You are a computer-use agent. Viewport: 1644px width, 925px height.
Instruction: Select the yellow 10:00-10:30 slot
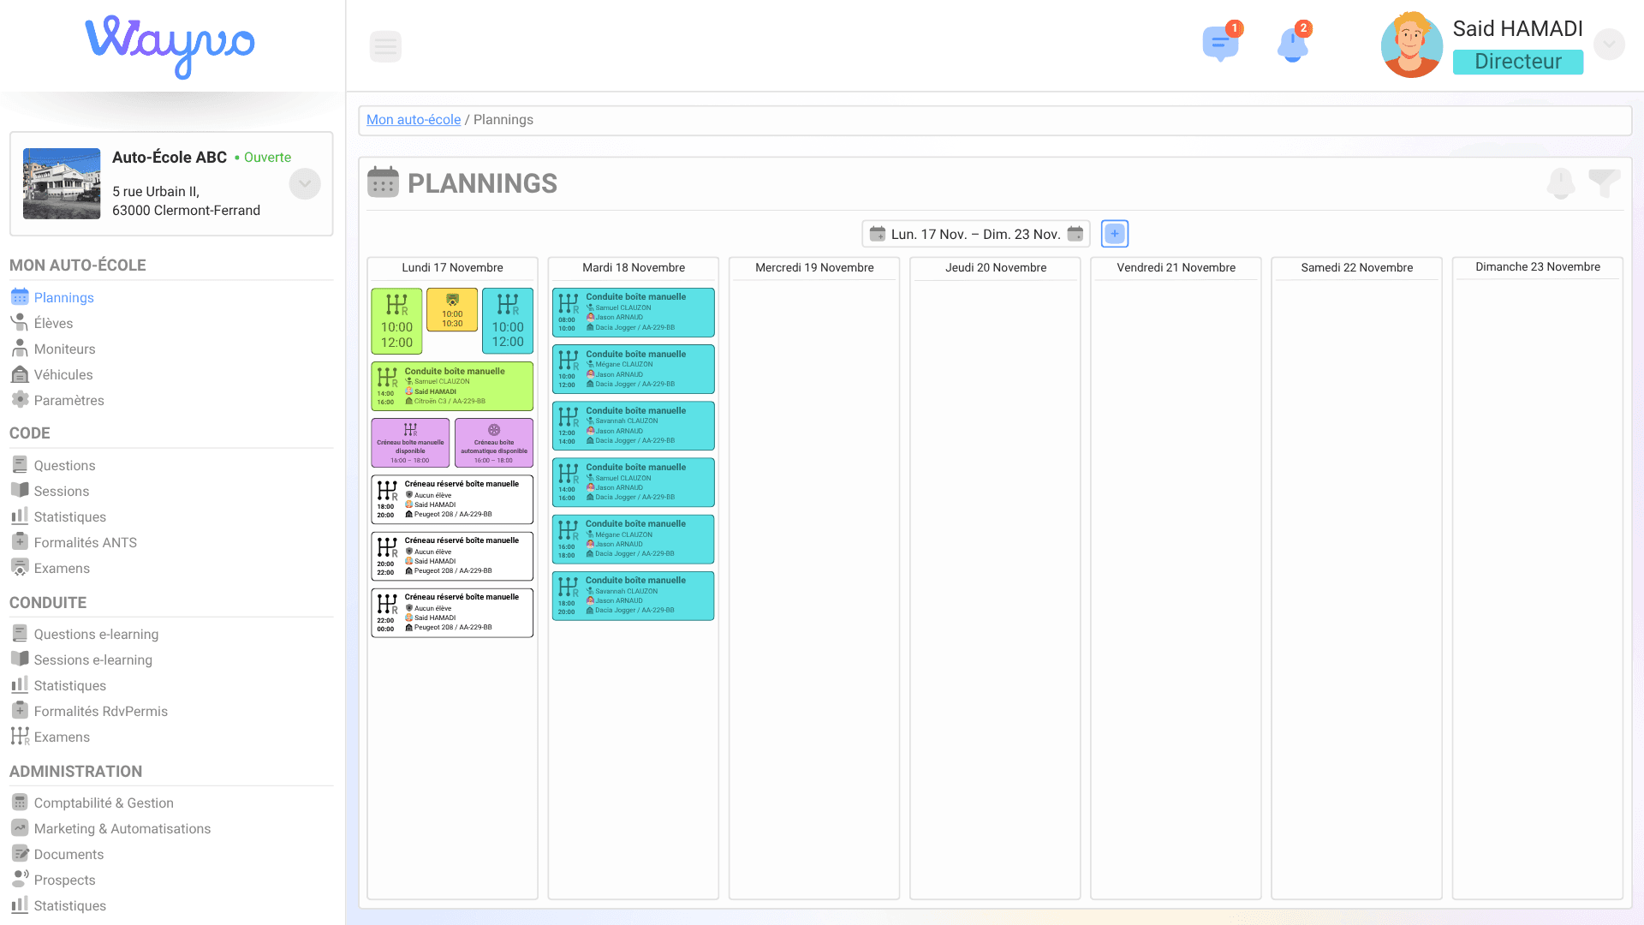pos(452,310)
